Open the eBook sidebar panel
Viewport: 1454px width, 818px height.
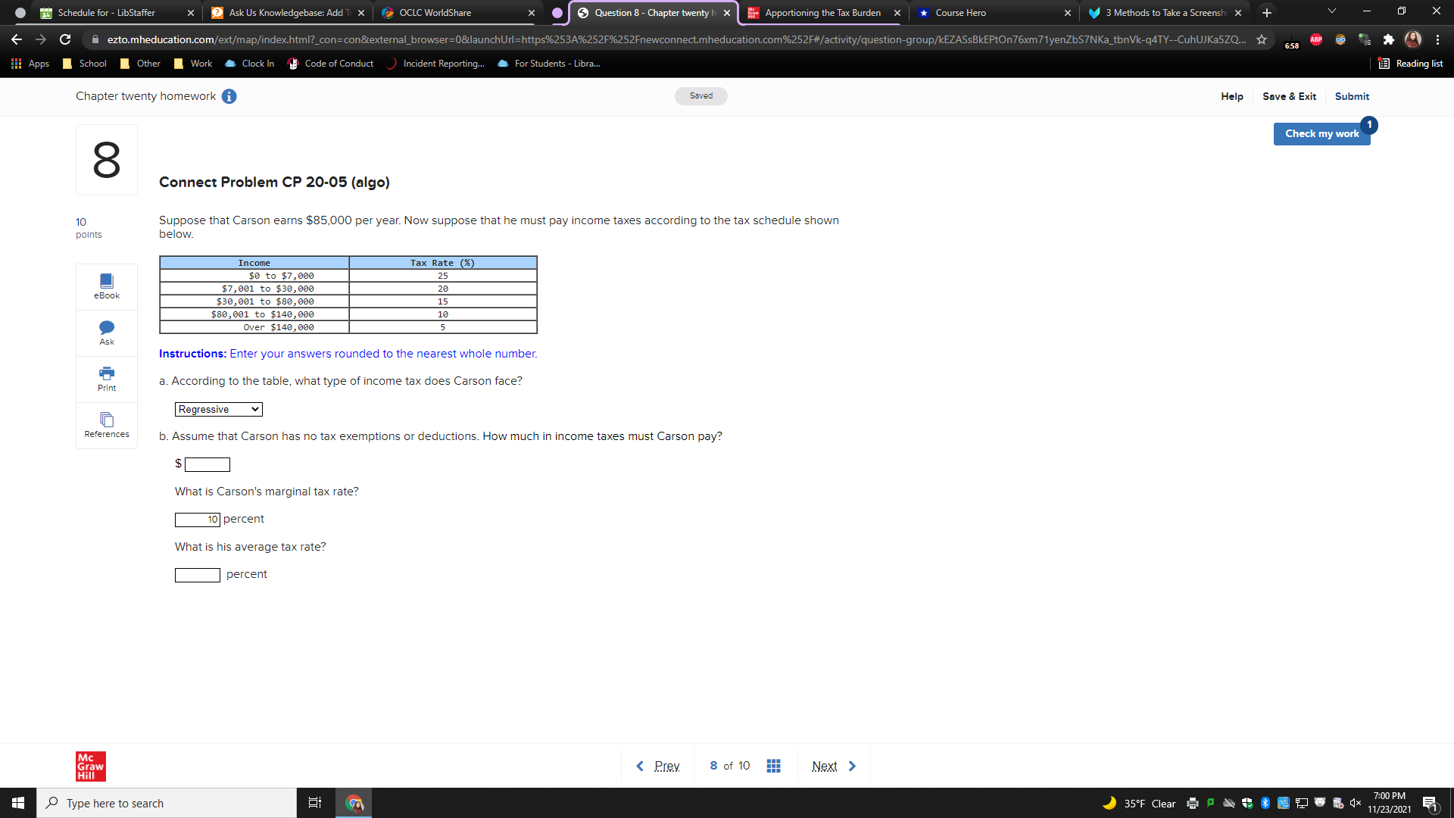click(x=106, y=286)
